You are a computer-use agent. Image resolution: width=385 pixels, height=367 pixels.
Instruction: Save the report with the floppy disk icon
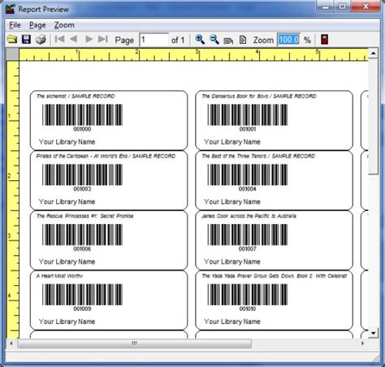(26, 40)
